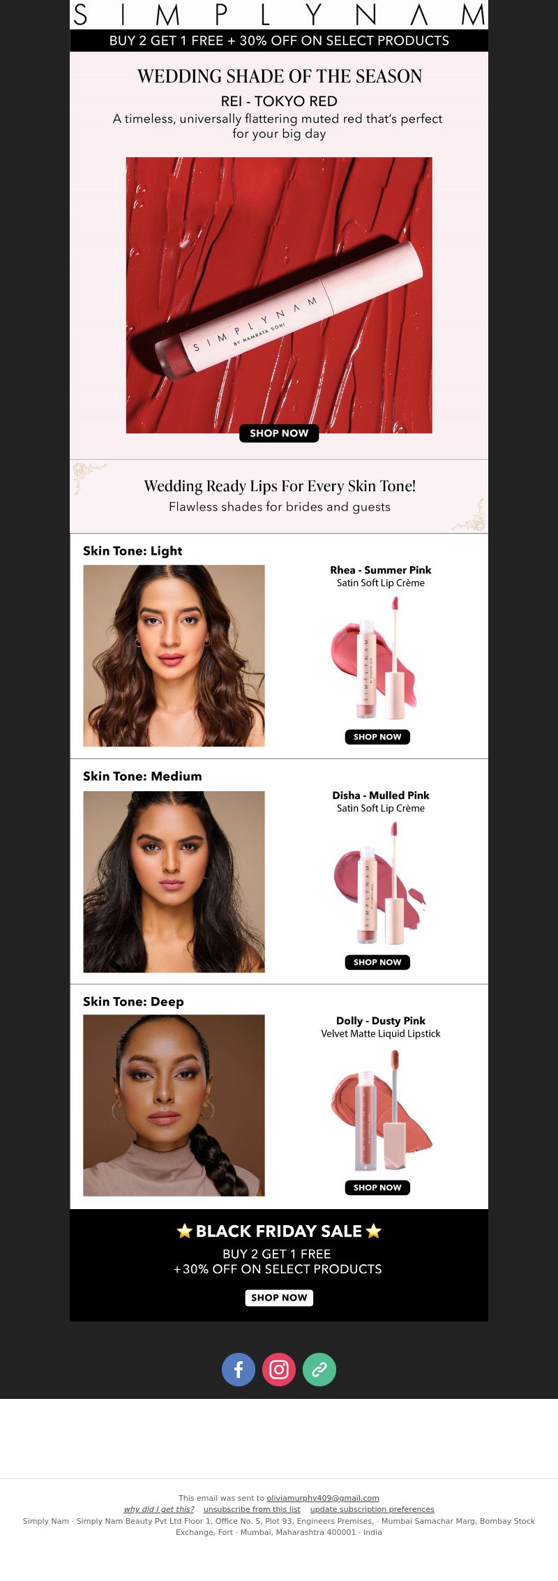
Task: Click Shop Now for Rhea Summer Pink
Action: (x=377, y=737)
